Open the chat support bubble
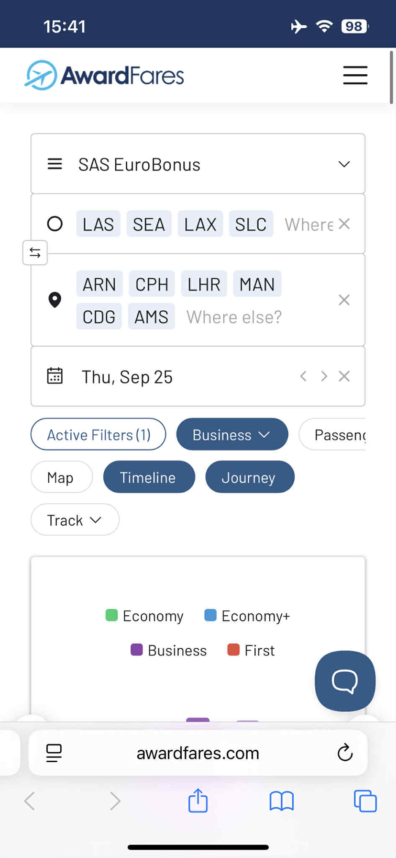The image size is (396, 858). point(345,680)
